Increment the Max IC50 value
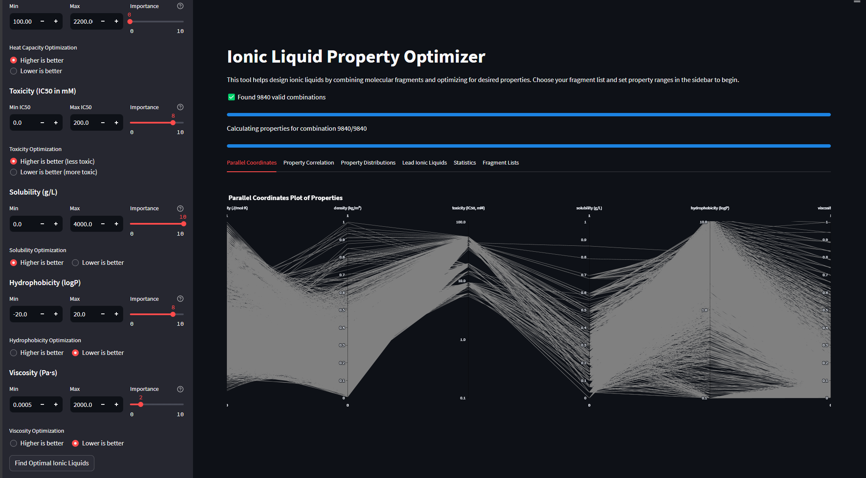The image size is (866, 478). coord(116,122)
